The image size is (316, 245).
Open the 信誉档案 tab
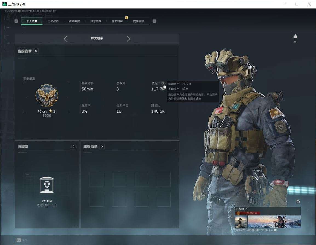tap(139, 21)
